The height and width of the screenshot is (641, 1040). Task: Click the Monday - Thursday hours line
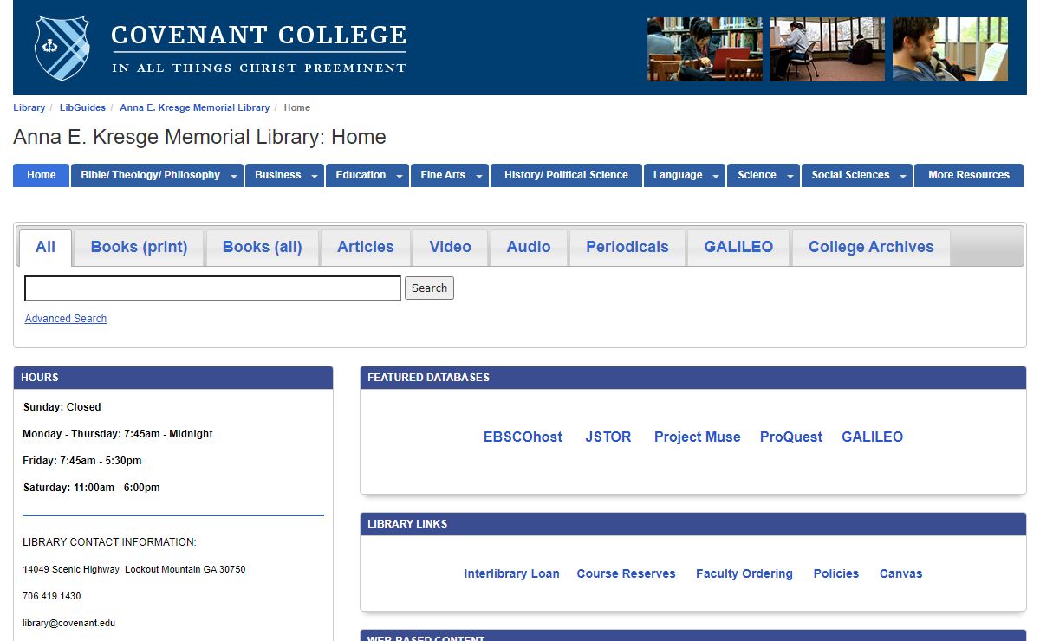[x=118, y=434]
